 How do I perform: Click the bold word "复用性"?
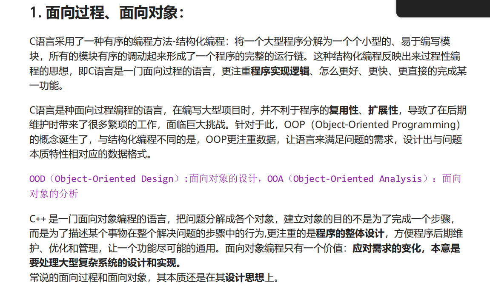[344, 110]
